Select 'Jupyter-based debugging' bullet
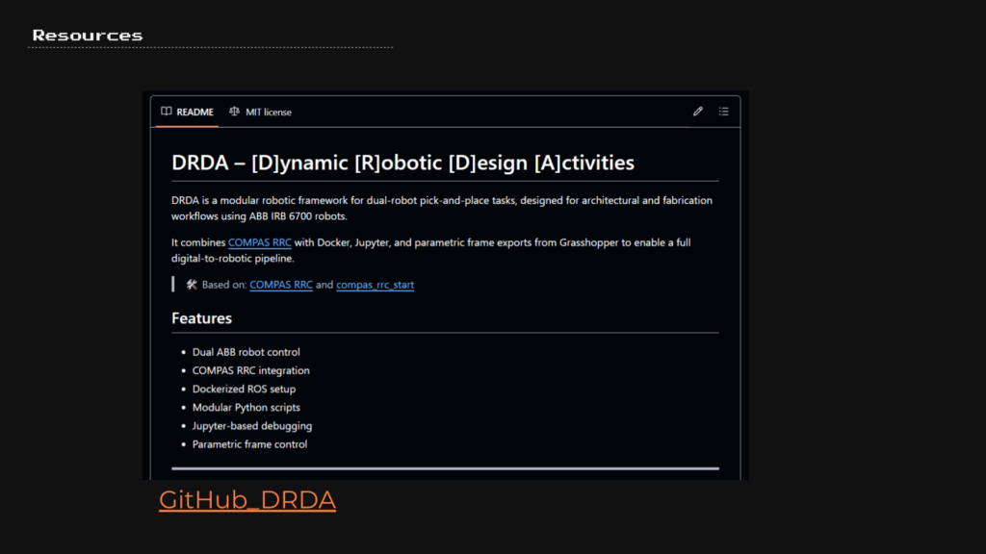 pos(252,426)
